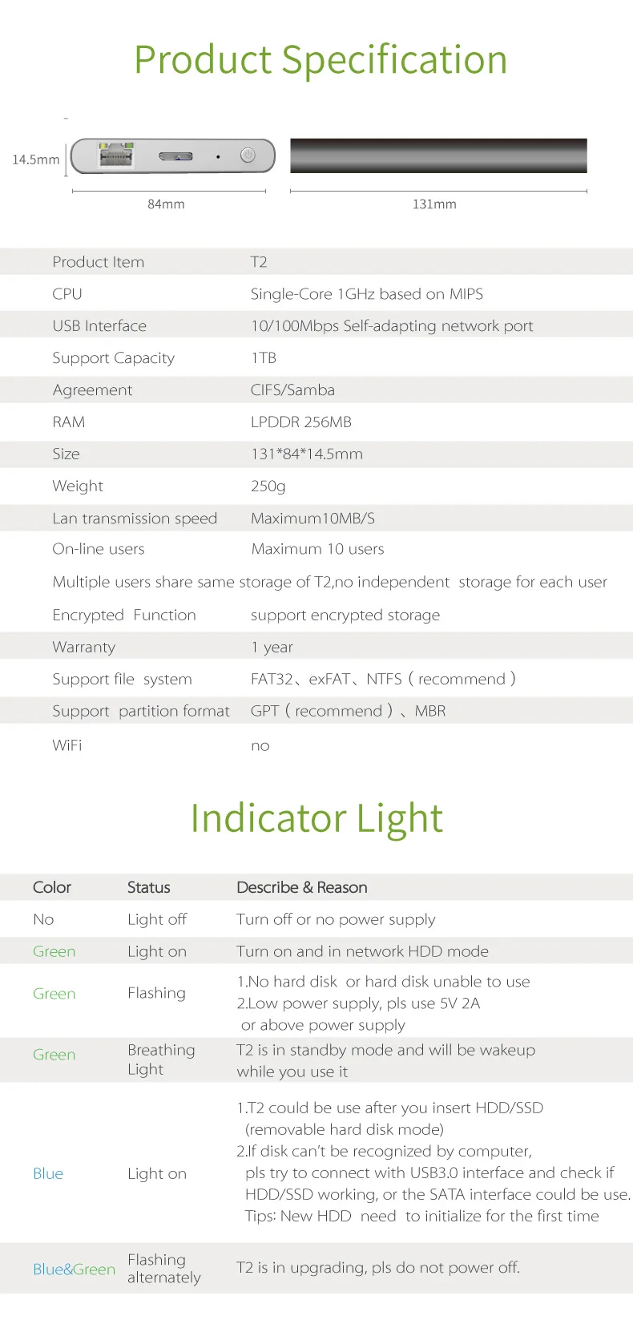Click the 131mm length dimension label
Viewport: 633px width, 1328px height.
[434, 204]
